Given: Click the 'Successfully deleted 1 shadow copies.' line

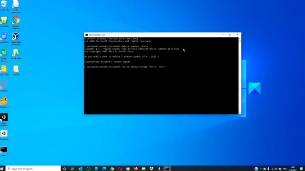Looking at the screenshot, I should (x=108, y=62).
